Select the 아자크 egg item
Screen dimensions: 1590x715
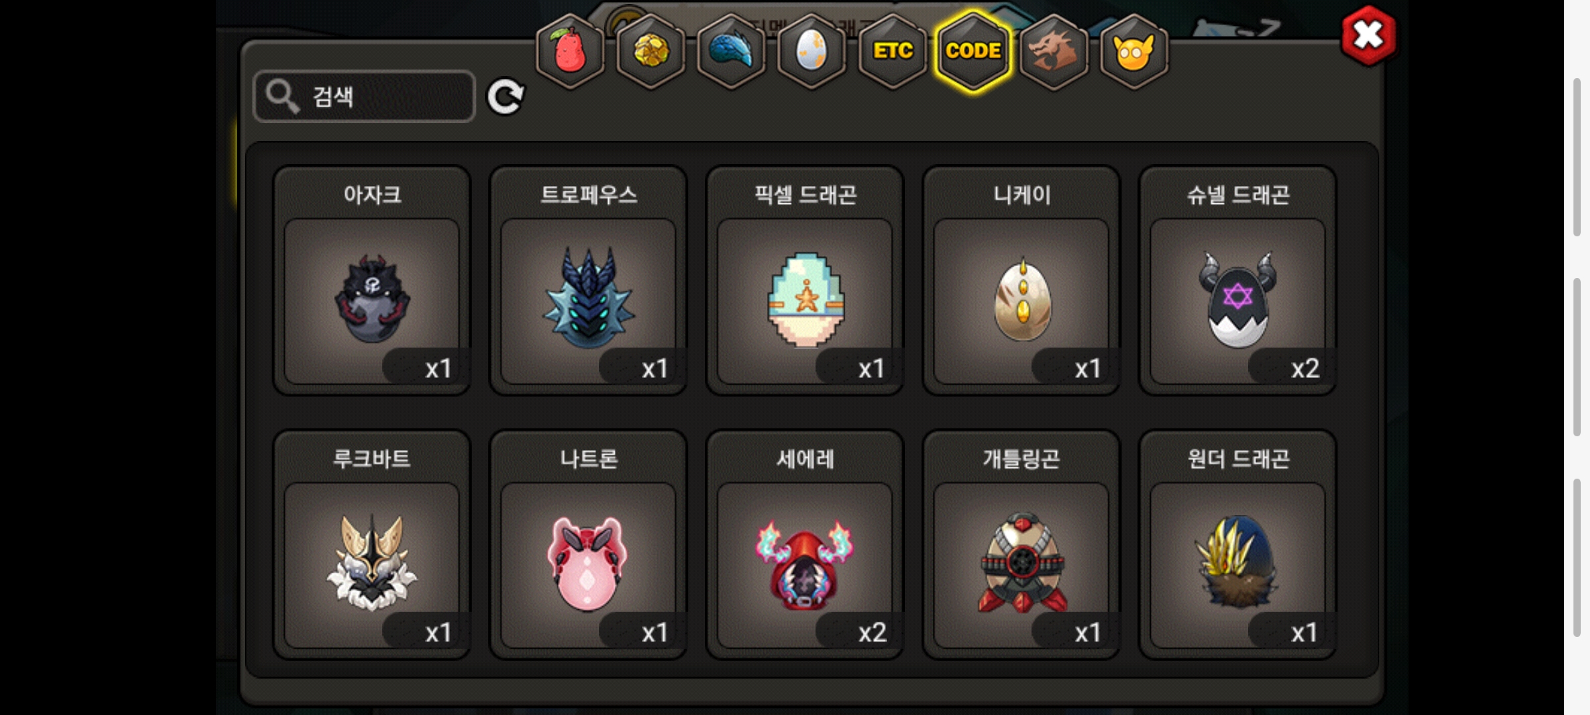tap(372, 281)
